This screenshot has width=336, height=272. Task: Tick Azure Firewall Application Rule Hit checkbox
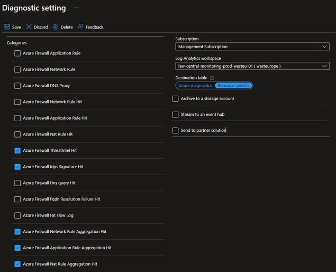tap(17, 118)
